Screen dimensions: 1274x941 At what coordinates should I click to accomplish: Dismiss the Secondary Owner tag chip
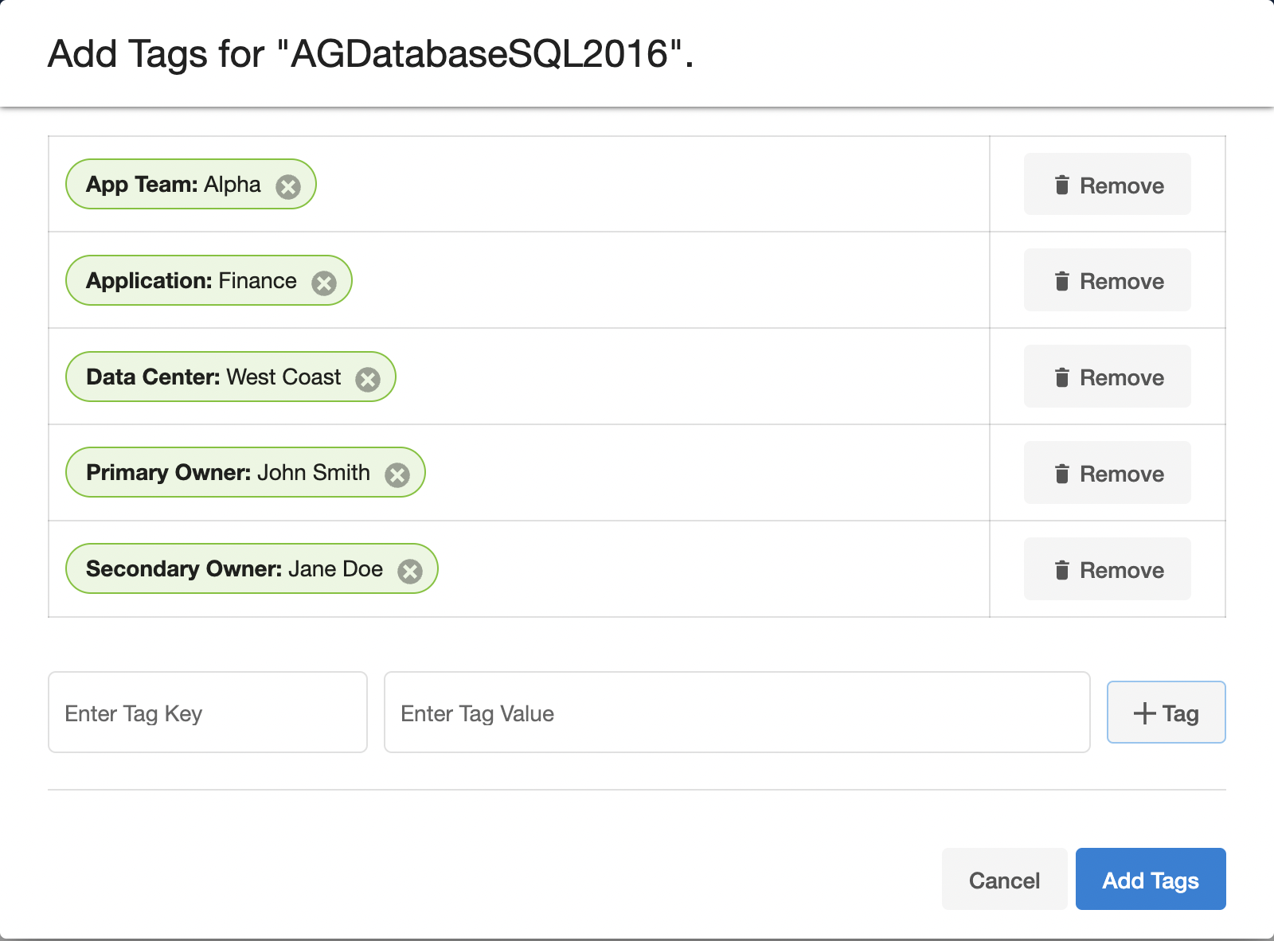[x=410, y=572]
